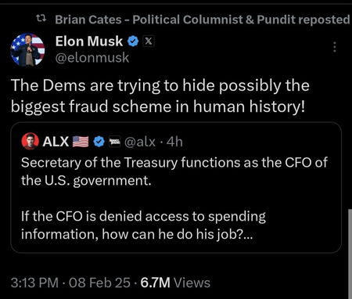The height and width of the screenshot is (299, 352).
Task: Open ALX's round profile avatar
Action: (30, 141)
